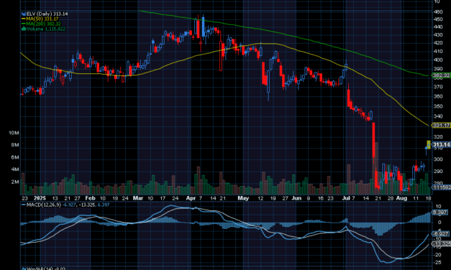The image size is (451, 270).
Task: Click the 460 price axis label
Action: click(438, 11)
